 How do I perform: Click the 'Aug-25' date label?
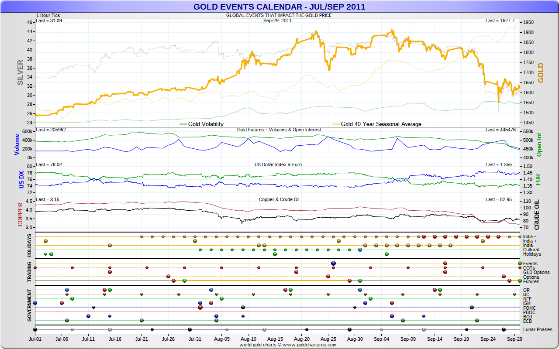(328, 338)
